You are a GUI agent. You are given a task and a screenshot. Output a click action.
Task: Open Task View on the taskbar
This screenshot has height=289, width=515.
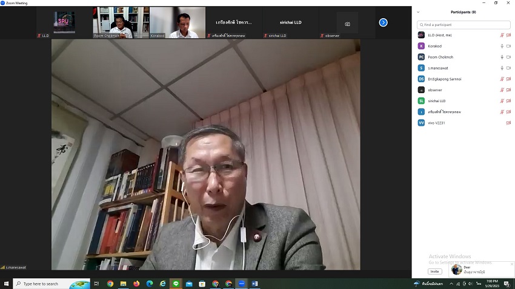point(96,284)
